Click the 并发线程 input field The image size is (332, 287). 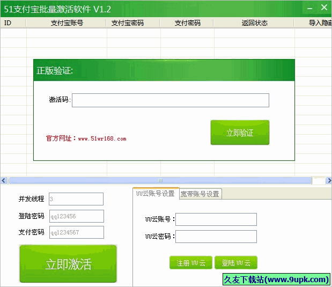point(76,199)
